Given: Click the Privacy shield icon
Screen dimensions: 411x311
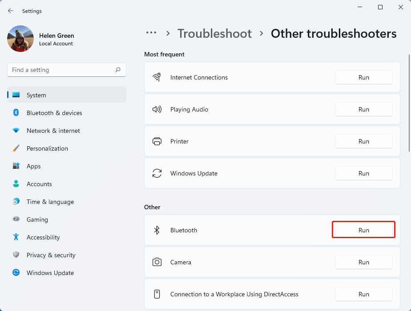Looking at the screenshot, I should pos(16,255).
